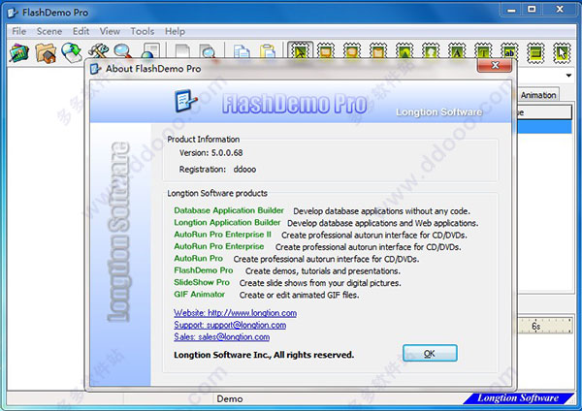Click the FlashDemo Pro main window title icon

pos(13,13)
